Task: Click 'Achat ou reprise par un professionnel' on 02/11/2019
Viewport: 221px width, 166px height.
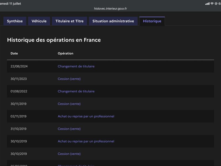Action: tap(86, 116)
